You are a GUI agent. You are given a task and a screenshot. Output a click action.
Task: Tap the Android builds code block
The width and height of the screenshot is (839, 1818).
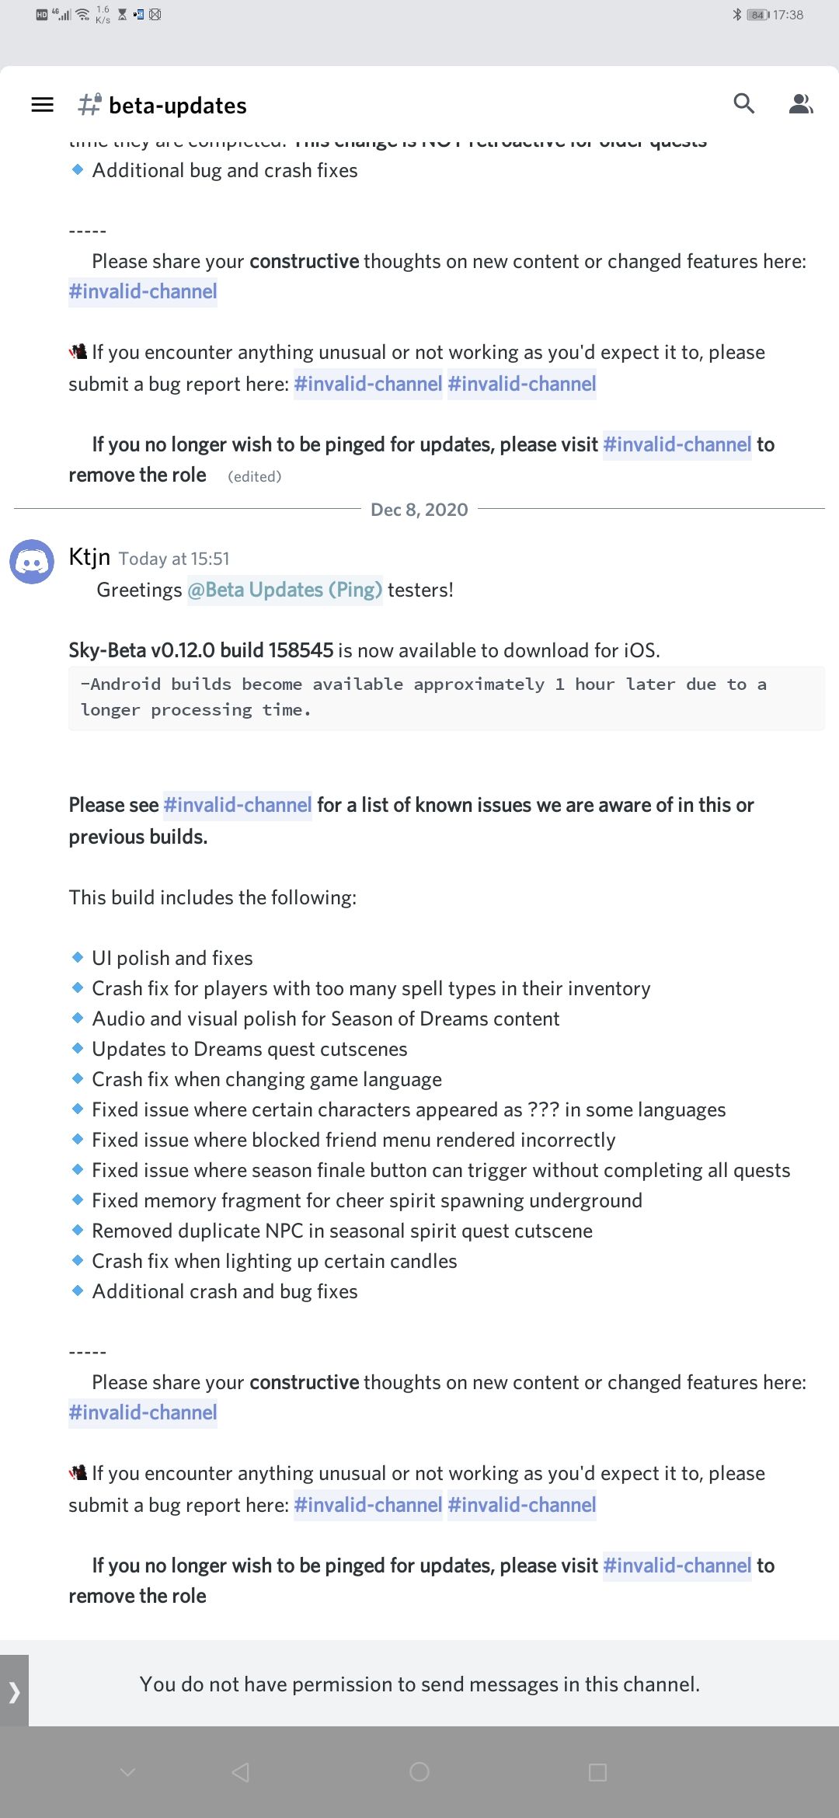click(x=447, y=698)
